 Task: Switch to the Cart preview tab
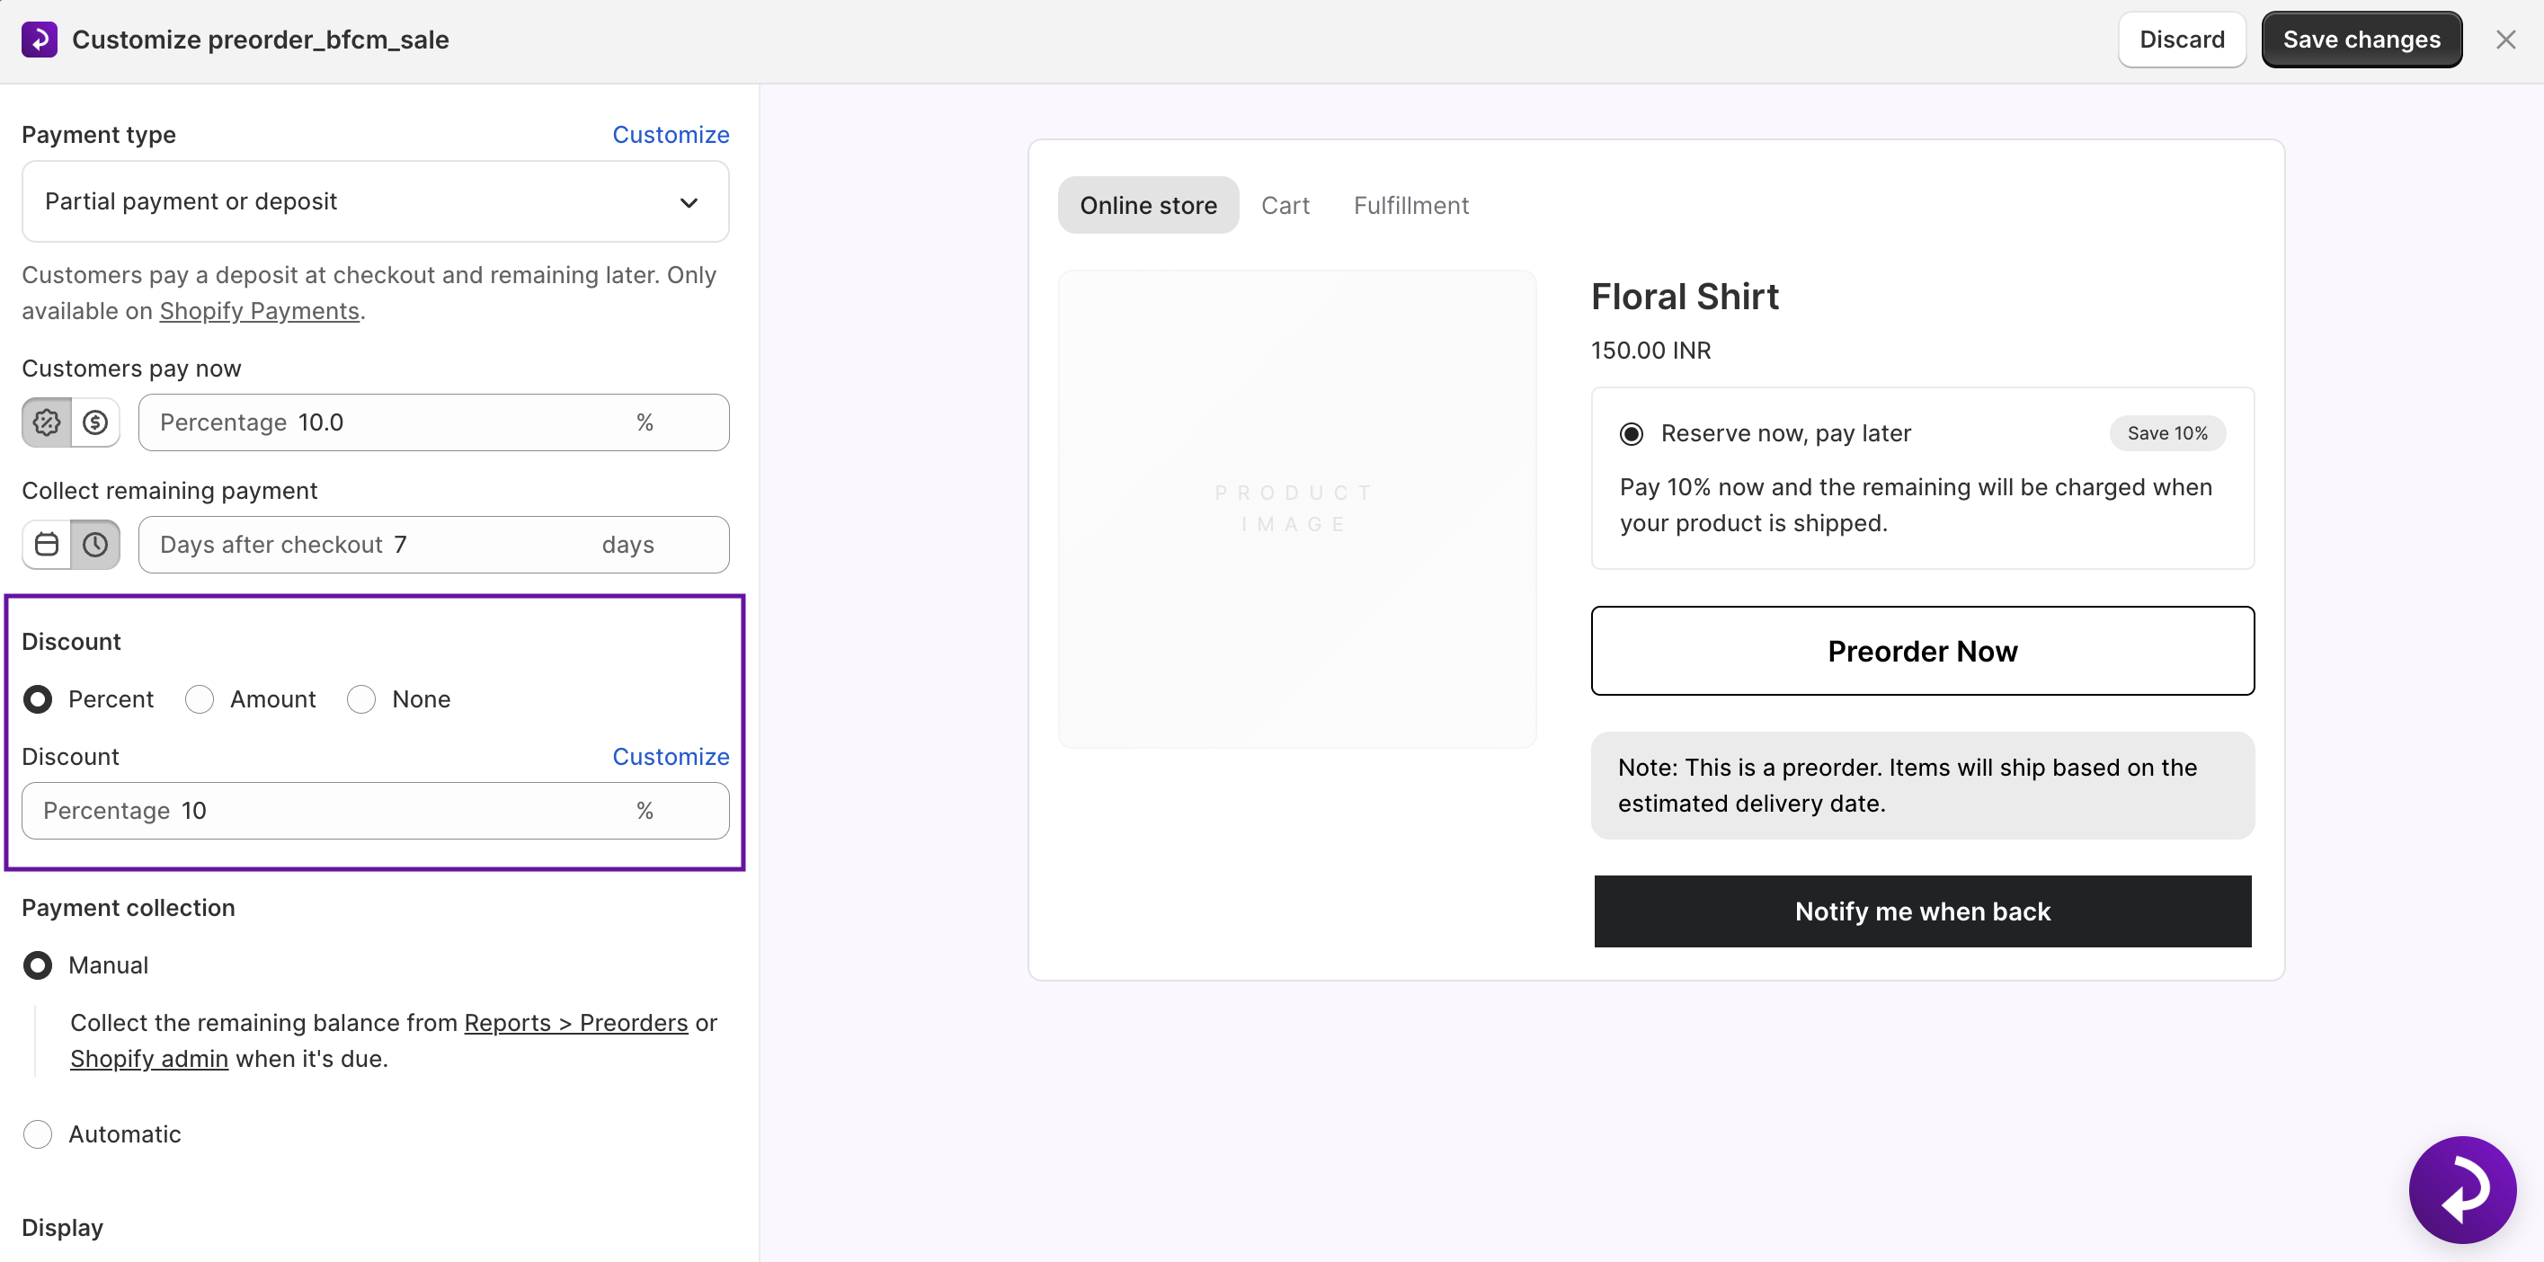(x=1284, y=206)
